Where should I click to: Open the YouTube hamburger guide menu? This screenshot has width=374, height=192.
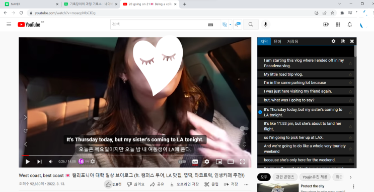pyautogui.click(x=9, y=24)
